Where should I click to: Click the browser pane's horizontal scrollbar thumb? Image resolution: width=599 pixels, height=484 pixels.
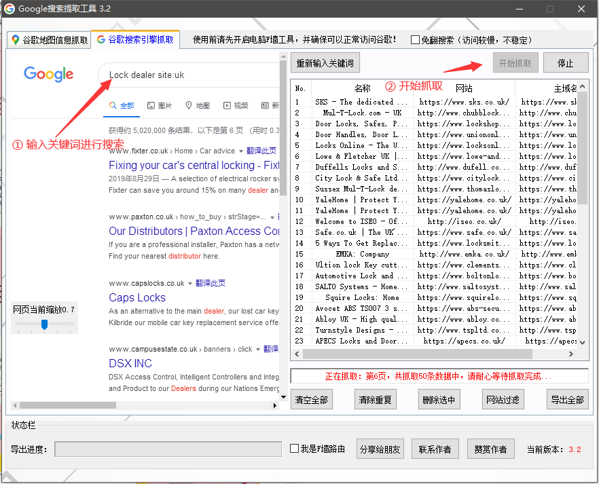(x=68, y=405)
